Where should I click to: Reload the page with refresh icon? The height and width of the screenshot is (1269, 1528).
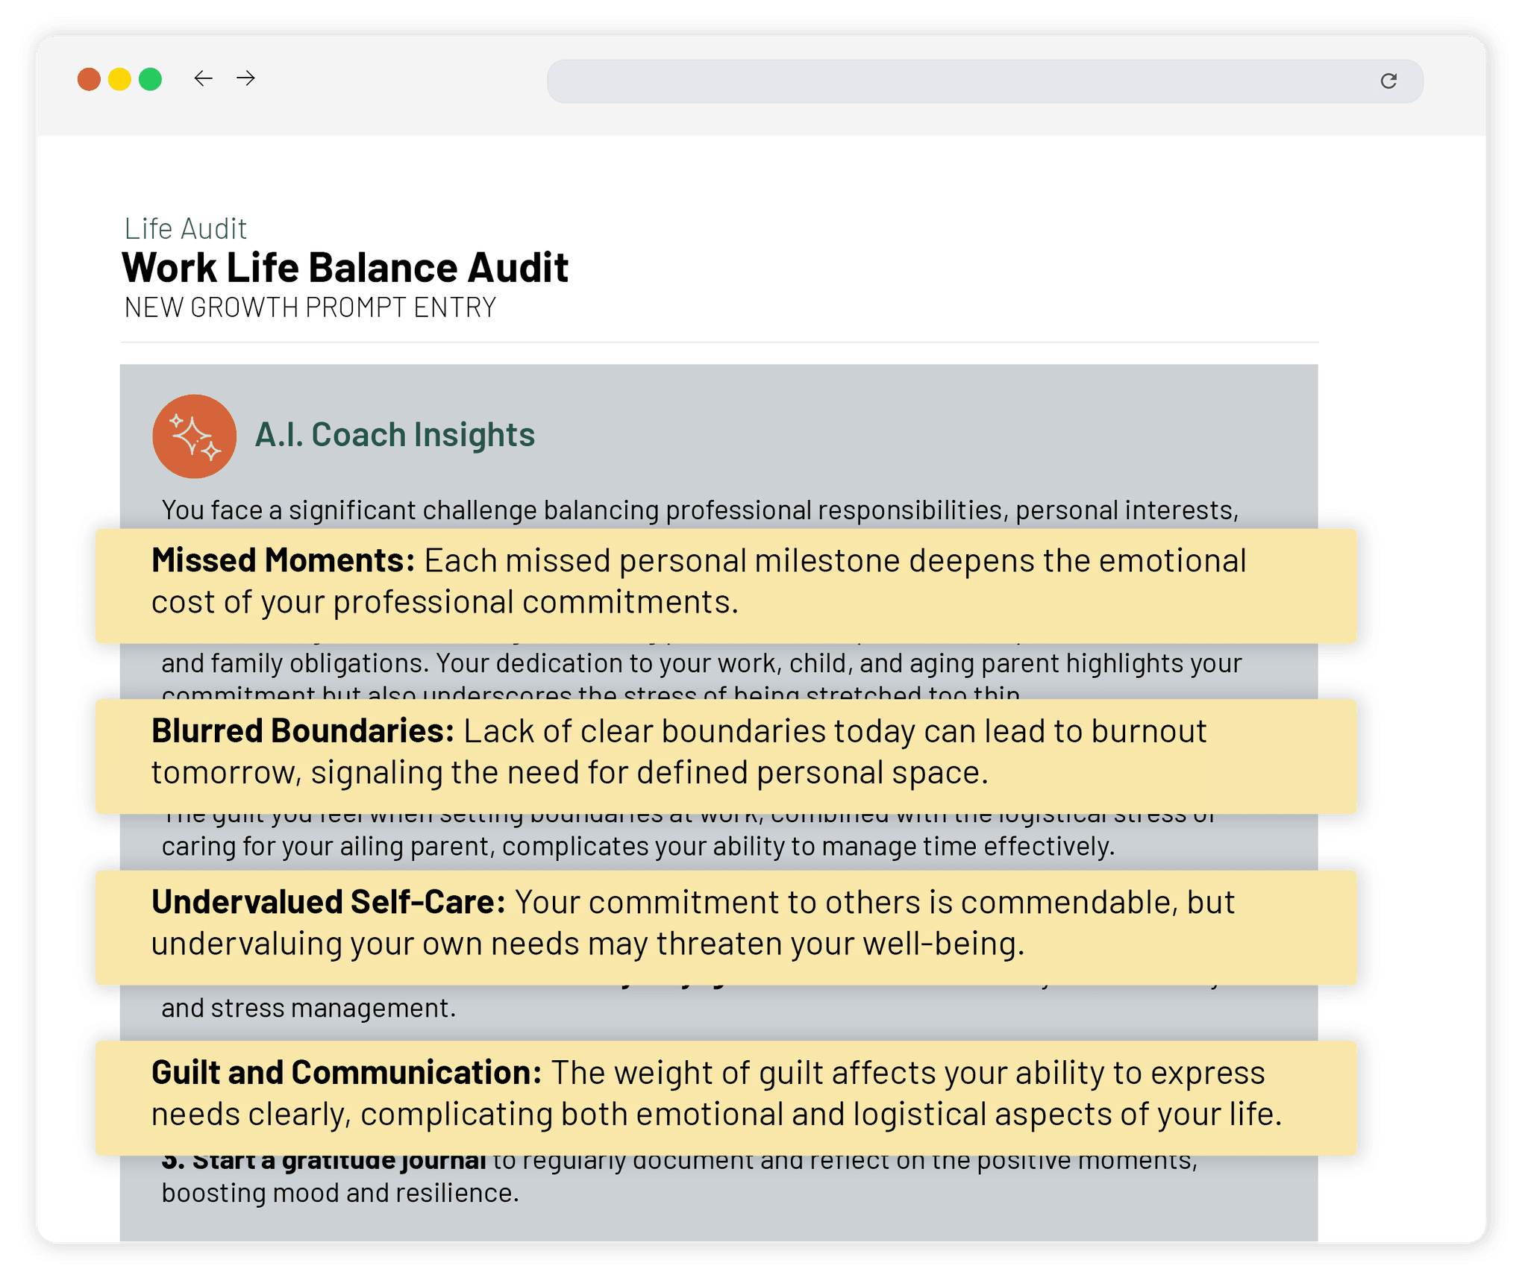[1388, 81]
